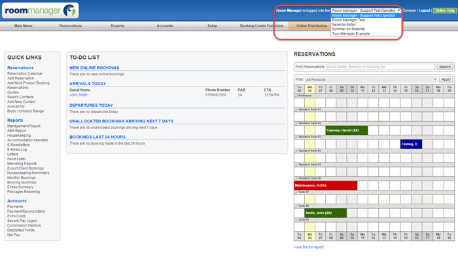Open the blue Testing, D booking block
458x256 pixels.
(411, 144)
